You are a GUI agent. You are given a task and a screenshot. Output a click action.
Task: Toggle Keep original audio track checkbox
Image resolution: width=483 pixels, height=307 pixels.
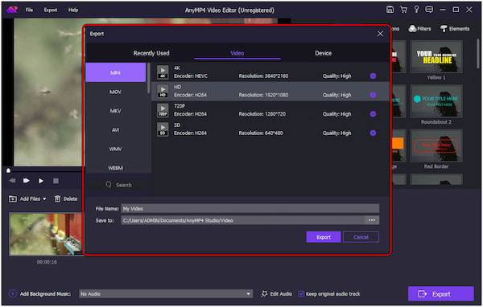tap(301, 294)
